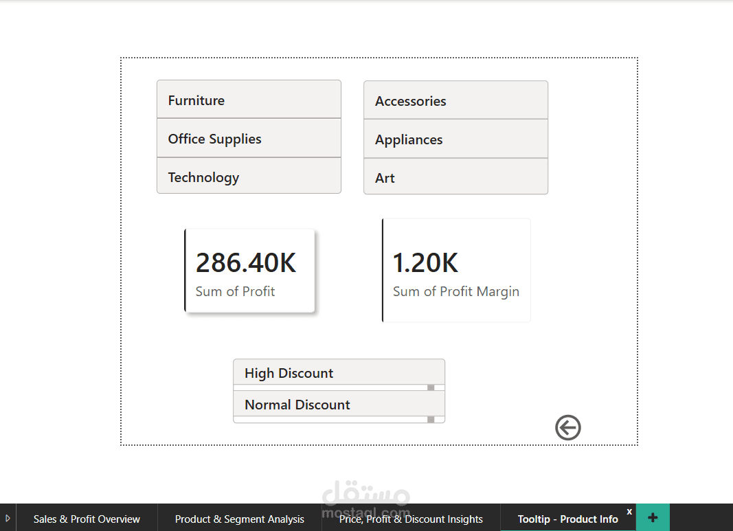Screen dimensions: 733x531
Task: Switch to Product & Segment Analysis page
Action: click(x=240, y=519)
